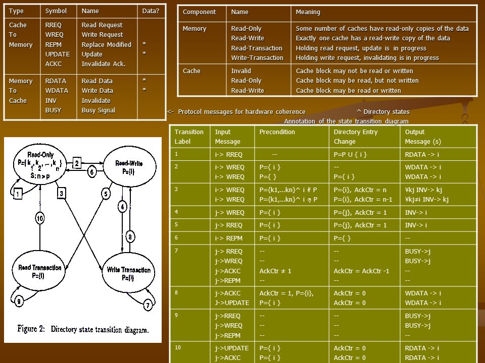Select the "Replace Modified" name cell
485x363 pixels.
coord(106,44)
